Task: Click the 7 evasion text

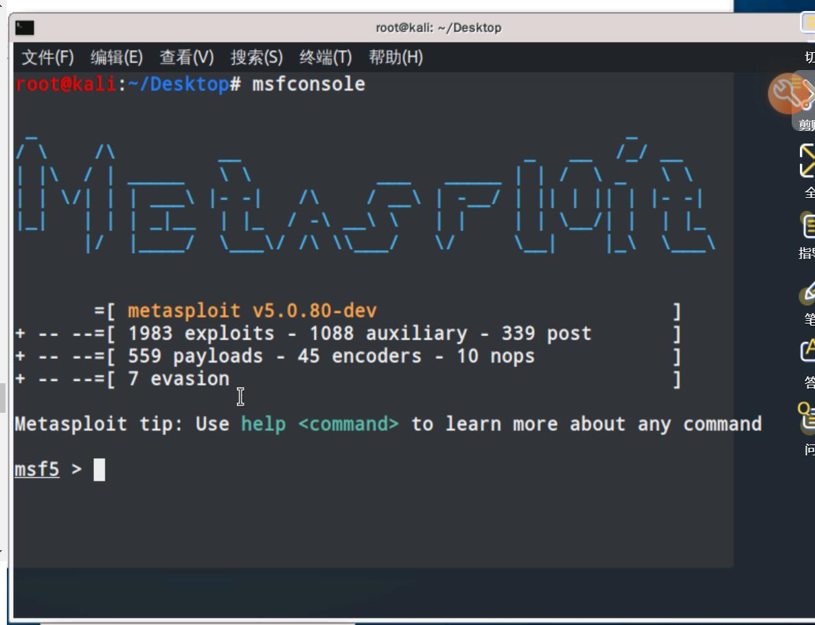Action: pyautogui.click(x=179, y=379)
